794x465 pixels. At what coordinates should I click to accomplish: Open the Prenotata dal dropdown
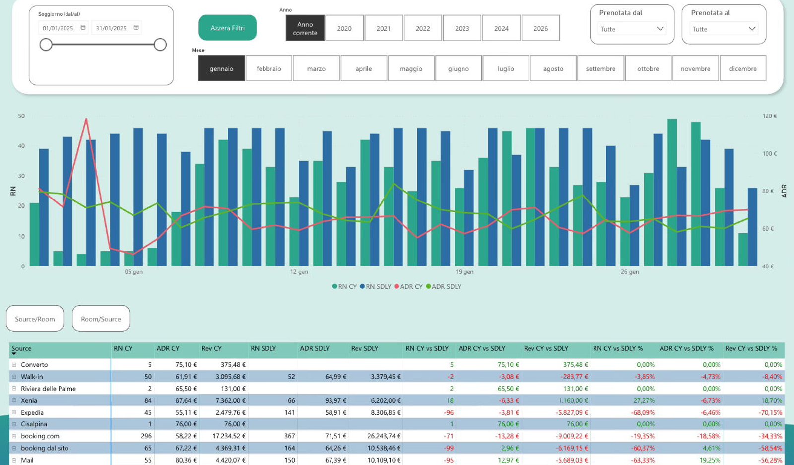click(632, 29)
